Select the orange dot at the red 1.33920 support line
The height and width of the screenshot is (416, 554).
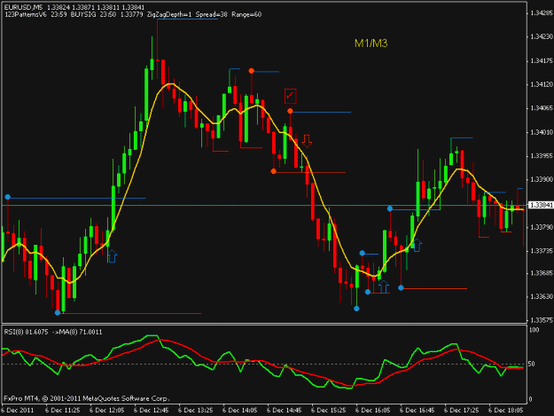click(274, 171)
